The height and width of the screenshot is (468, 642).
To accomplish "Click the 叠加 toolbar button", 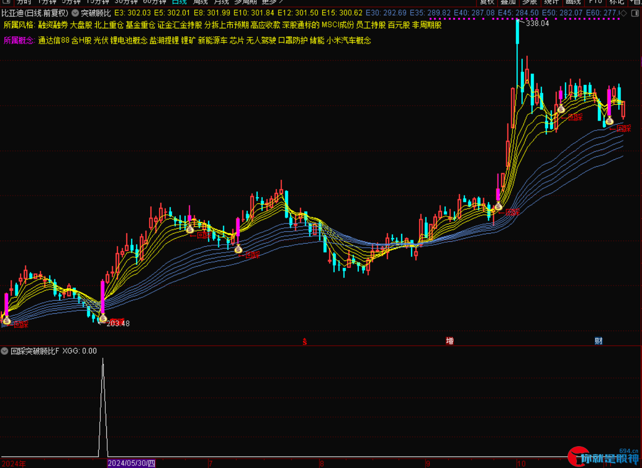I will tap(508, 2).
